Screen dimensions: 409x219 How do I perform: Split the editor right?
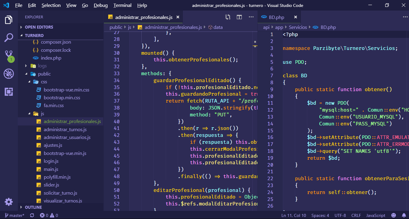[239, 17]
